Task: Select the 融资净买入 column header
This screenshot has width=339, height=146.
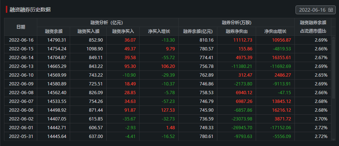Action: coord(123,31)
